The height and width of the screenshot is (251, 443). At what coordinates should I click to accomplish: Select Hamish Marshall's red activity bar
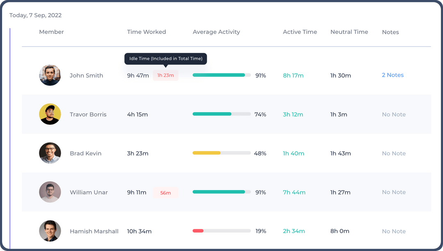pyautogui.click(x=198, y=230)
